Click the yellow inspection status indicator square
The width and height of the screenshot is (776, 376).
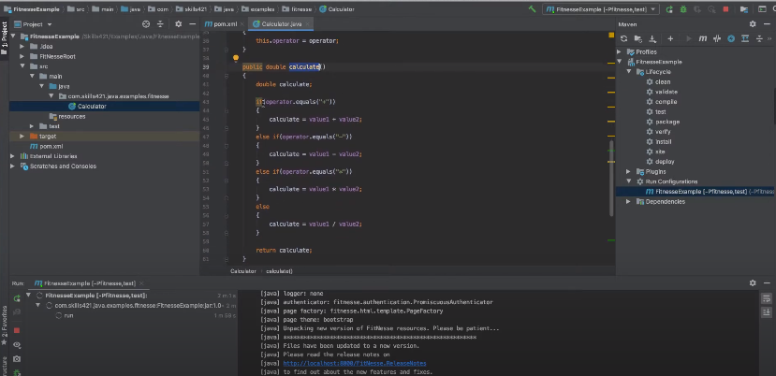(611, 36)
